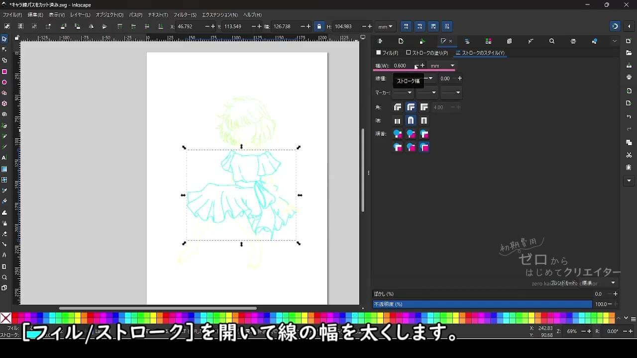637x358 pixels.
Task: Choose the Spiral tool in toolbox
Action: click(4, 114)
